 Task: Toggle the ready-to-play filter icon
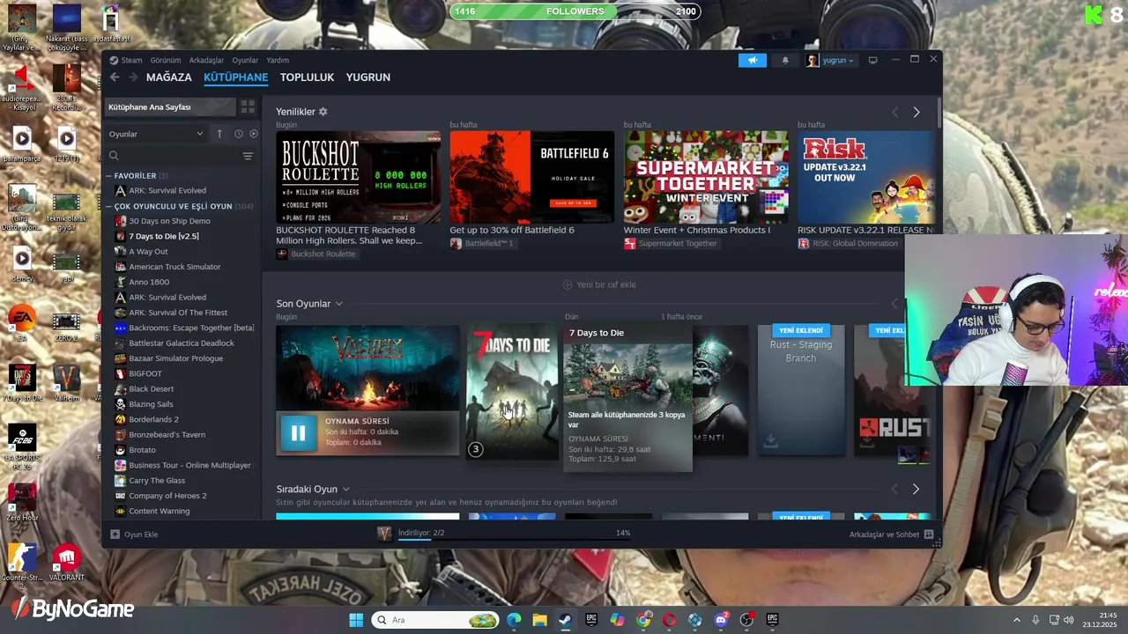pos(254,134)
